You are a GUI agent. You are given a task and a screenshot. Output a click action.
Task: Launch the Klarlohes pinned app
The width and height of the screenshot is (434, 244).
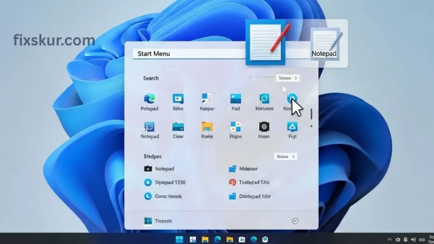[x=264, y=103]
